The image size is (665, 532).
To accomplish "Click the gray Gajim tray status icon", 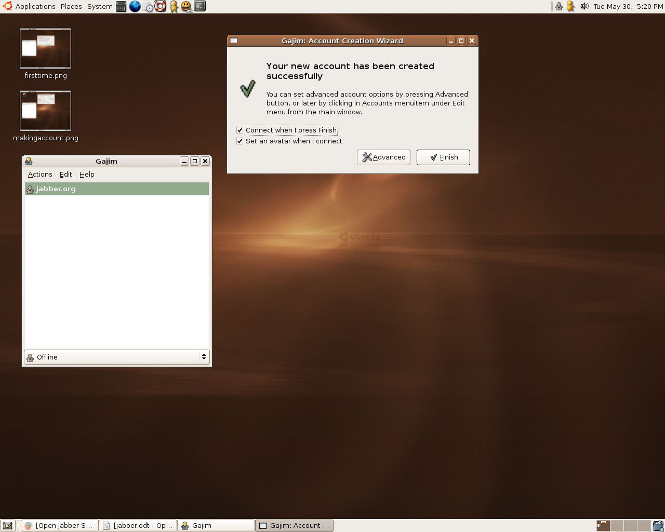I will coord(559,6).
